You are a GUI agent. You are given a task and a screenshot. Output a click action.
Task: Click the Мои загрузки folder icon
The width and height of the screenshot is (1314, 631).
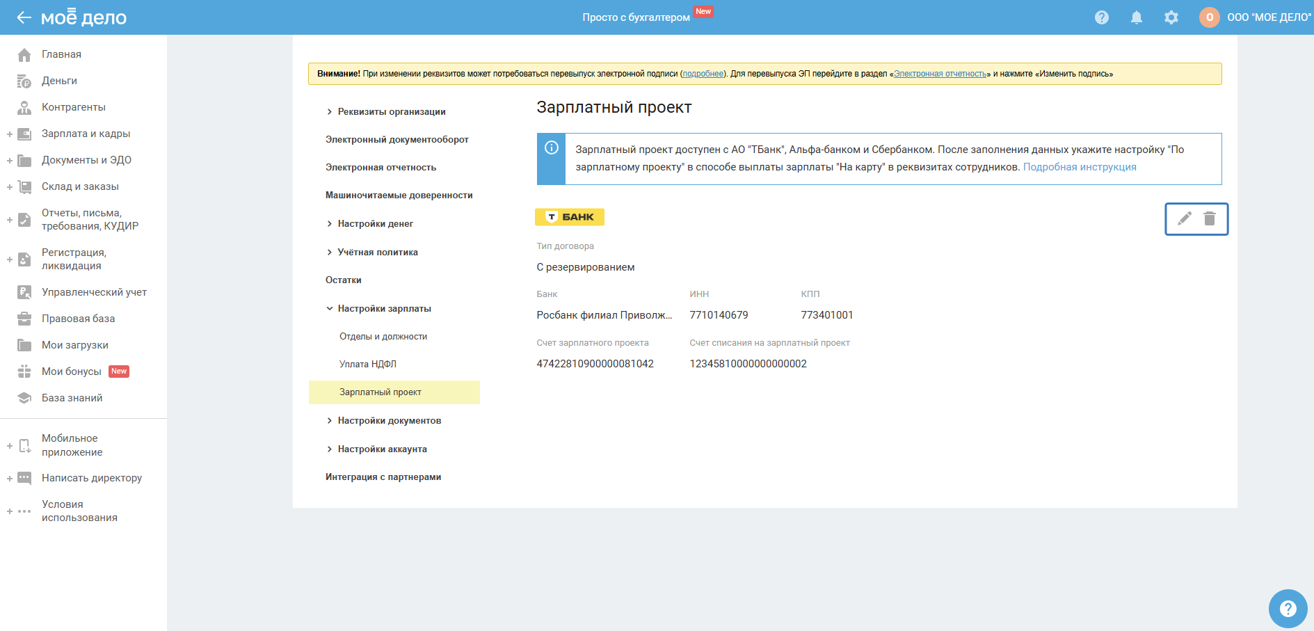(24, 345)
